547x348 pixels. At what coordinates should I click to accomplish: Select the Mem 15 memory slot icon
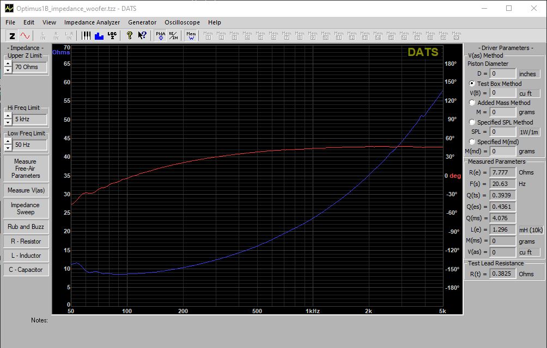(391, 35)
